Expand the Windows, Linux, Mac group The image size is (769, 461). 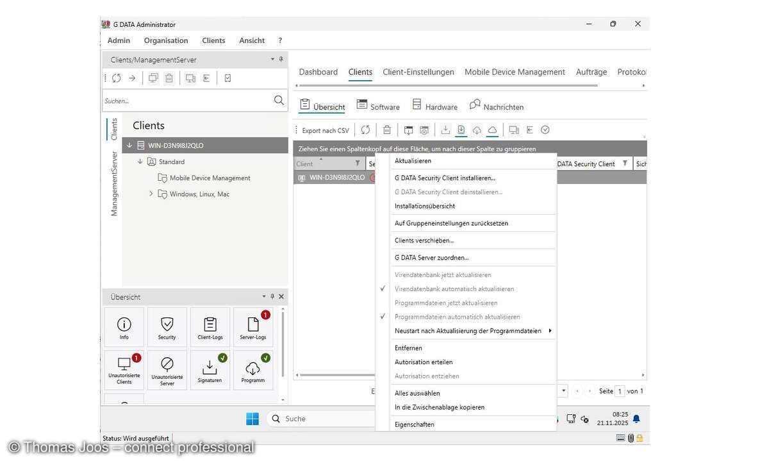click(151, 194)
